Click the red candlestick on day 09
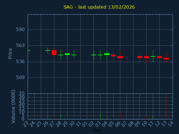Image resolution: width=179 pixels, height=134 pixels. (x=140, y=57)
